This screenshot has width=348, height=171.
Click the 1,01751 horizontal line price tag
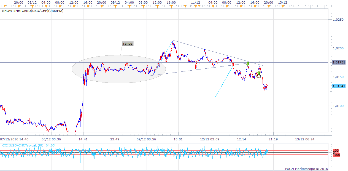pyautogui.click(x=339, y=62)
